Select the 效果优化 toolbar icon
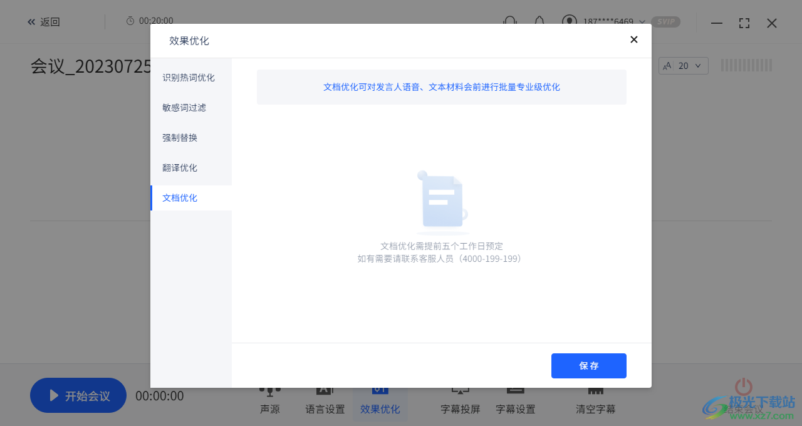 (x=380, y=401)
